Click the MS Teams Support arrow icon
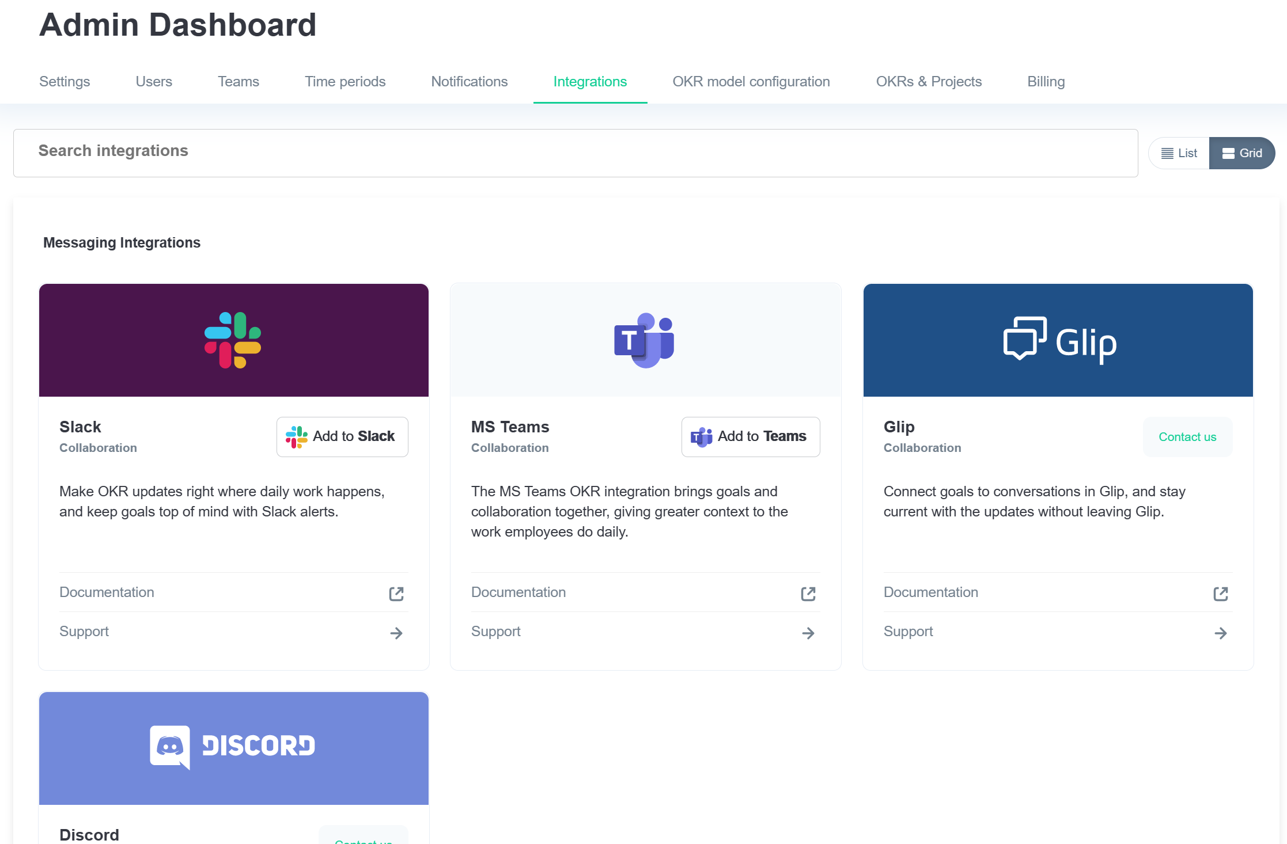The height and width of the screenshot is (844, 1287). point(808,632)
